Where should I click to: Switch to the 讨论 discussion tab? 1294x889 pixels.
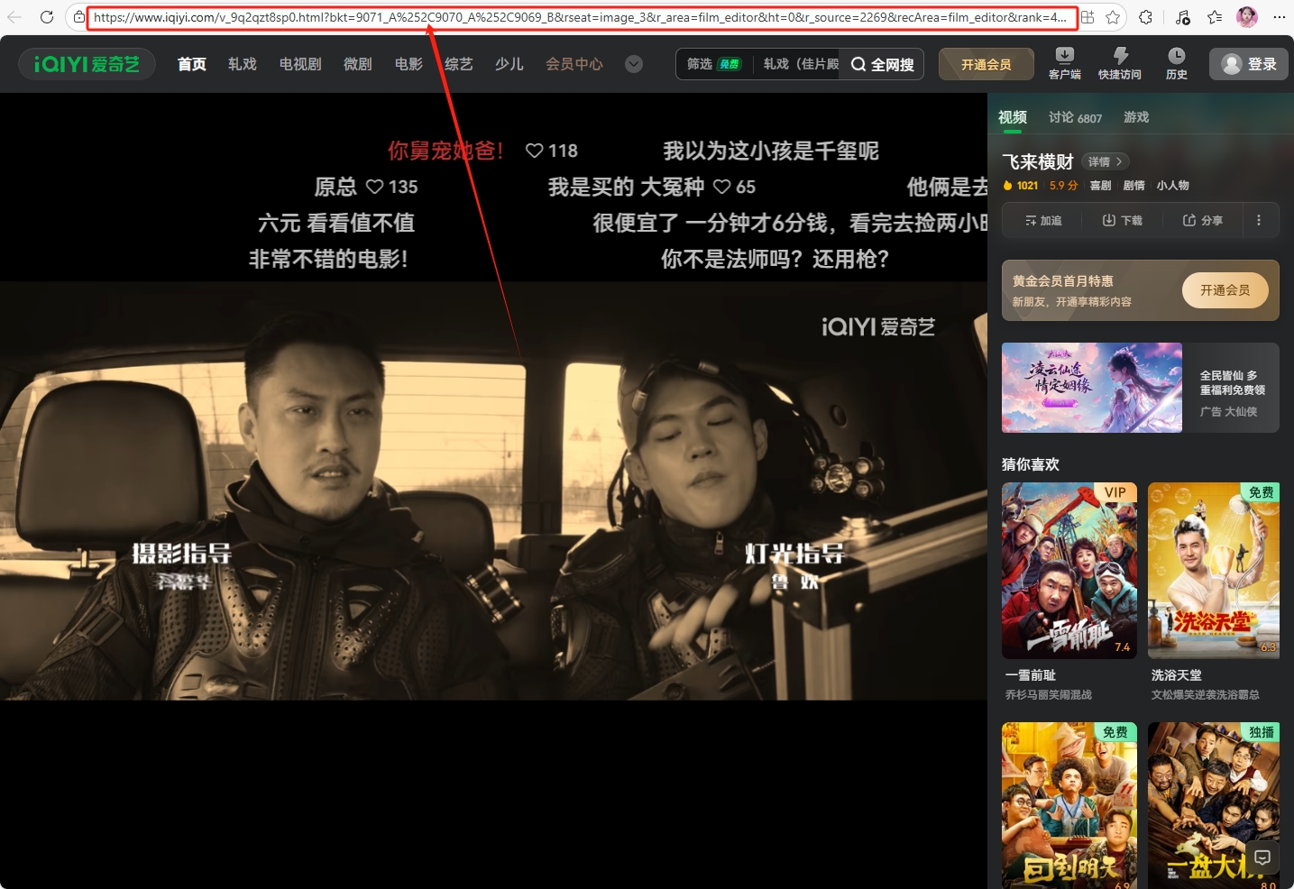click(1074, 117)
